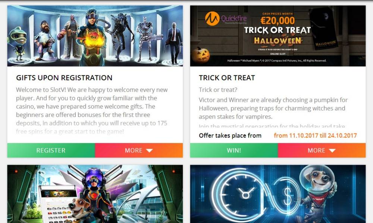Open the Gifts Upon Registration banner image
373x223 pixels.
[x=95, y=36]
